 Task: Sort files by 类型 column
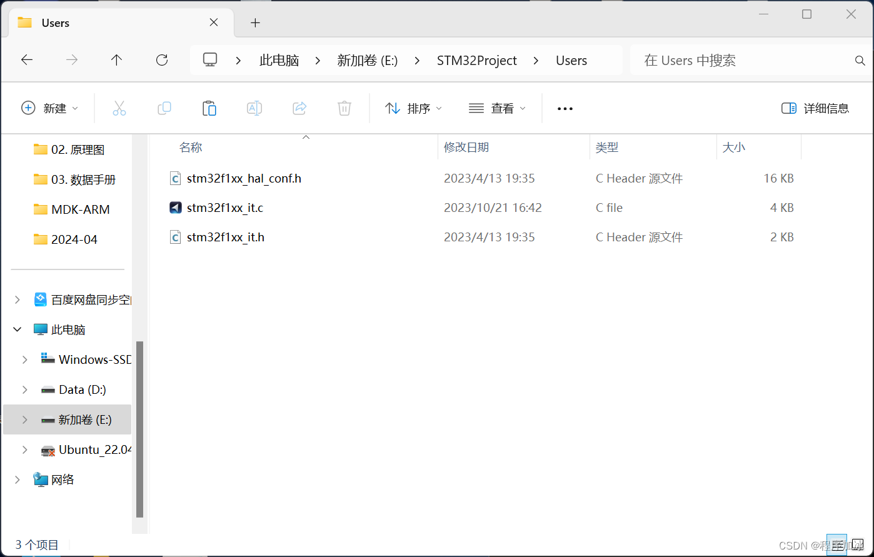tap(607, 148)
